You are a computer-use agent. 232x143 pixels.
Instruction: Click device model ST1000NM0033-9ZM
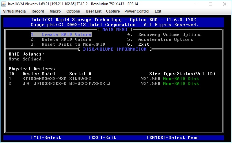(x=44, y=79)
